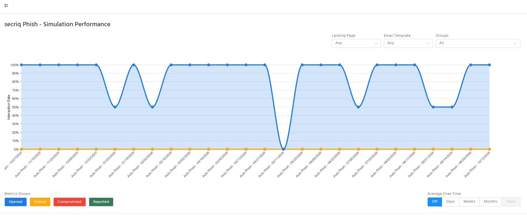Viewport: 527px width, 216px height.
Task: Click the 'Interaction Rate' axis title
Action: click(9, 107)
